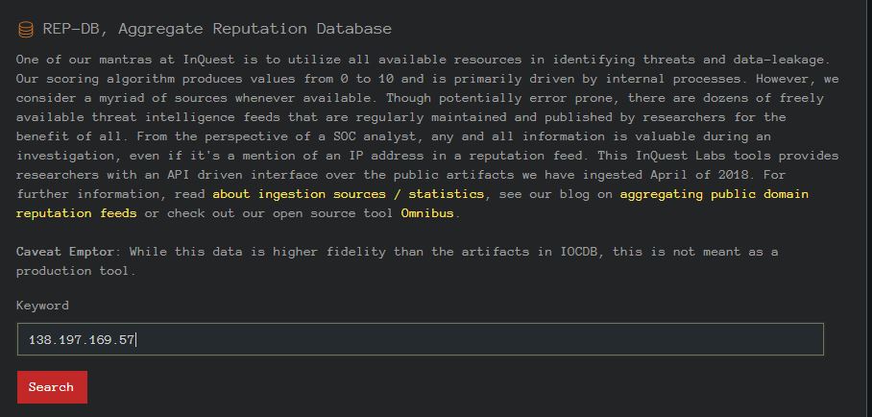Image resolution: width=872 pixels, height=417 pixels.
Task: Click the bold Caveat Emptor text
Action: pos(65,252)
